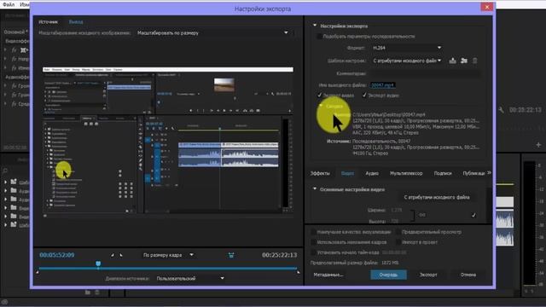The height and width of the screenshot is (307, 546).
Task: Enable Импорт в проект checkbox
Action: [x=398, y=242]
